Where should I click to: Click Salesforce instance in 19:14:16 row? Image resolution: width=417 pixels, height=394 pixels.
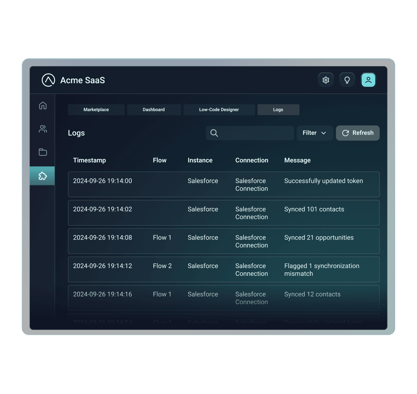[x=203, y=294]
